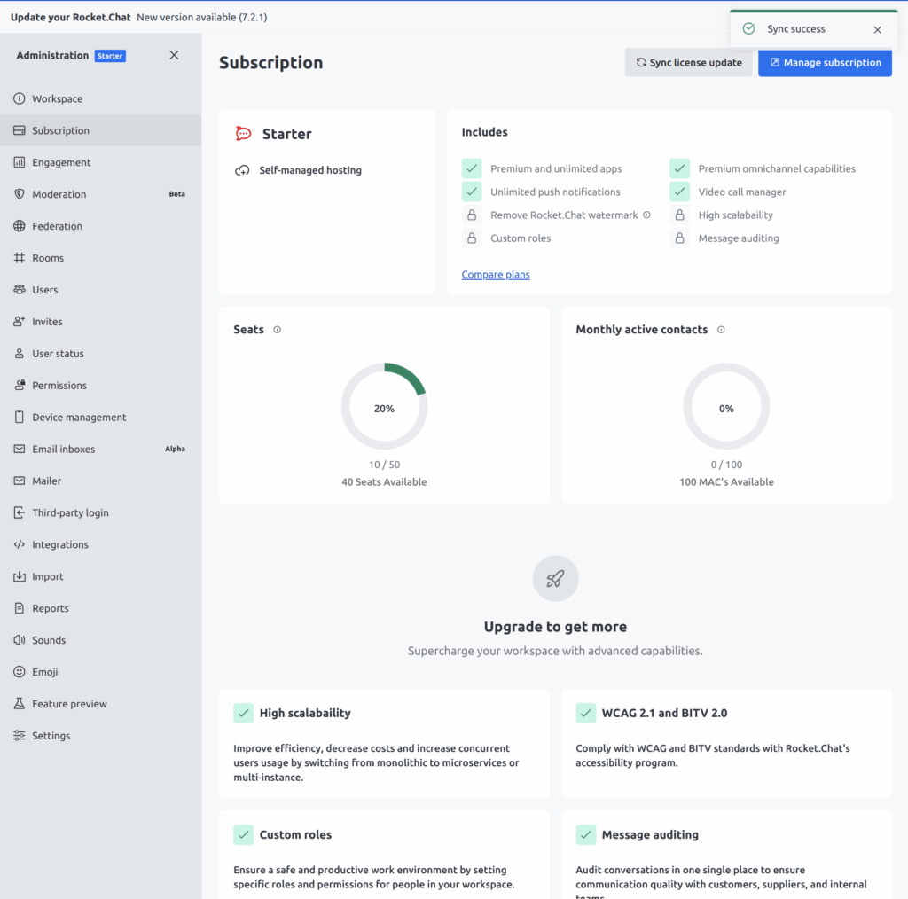Click the Rooms hashtag icon
This screenshot has width=908, height=899.
point(20,258)
